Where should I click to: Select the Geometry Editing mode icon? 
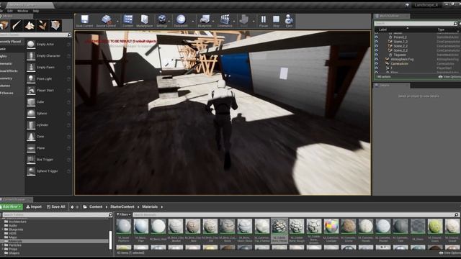point(55,25)
